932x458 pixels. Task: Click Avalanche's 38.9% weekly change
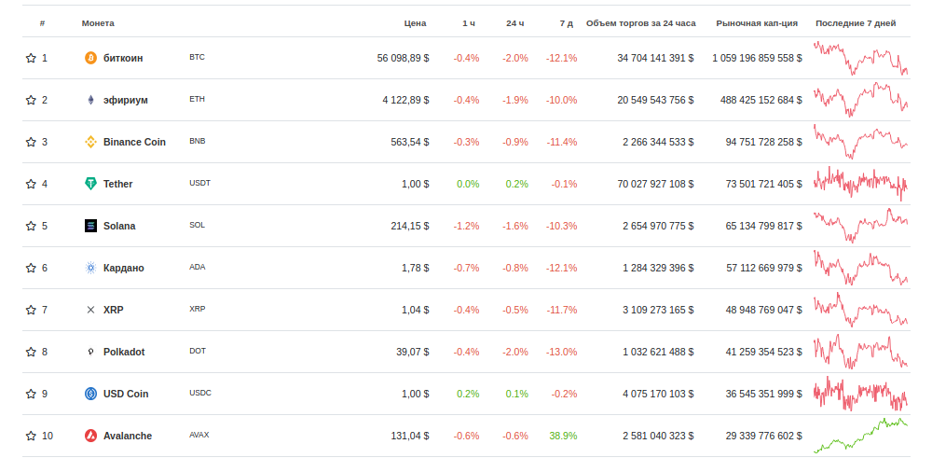point(563,436)
